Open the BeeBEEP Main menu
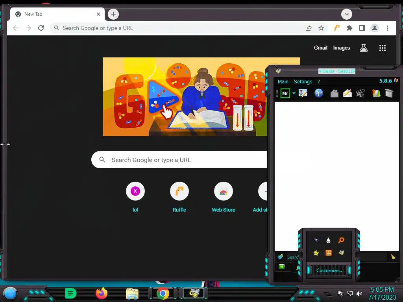 tap(283, 82)
